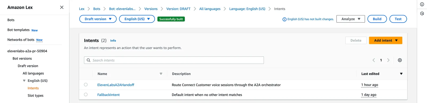Select ElevenLabsA2AHandoff radio button

coord(86,85)
